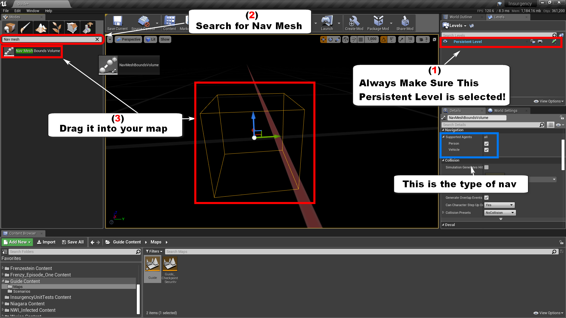Image resolution: width=566 pixels, height=318 pixels.
Task: Open the viewport options dropdown arrow
Action: 110,39
